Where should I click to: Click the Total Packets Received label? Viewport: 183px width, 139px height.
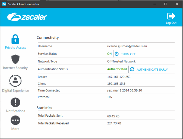click(53, 123)
